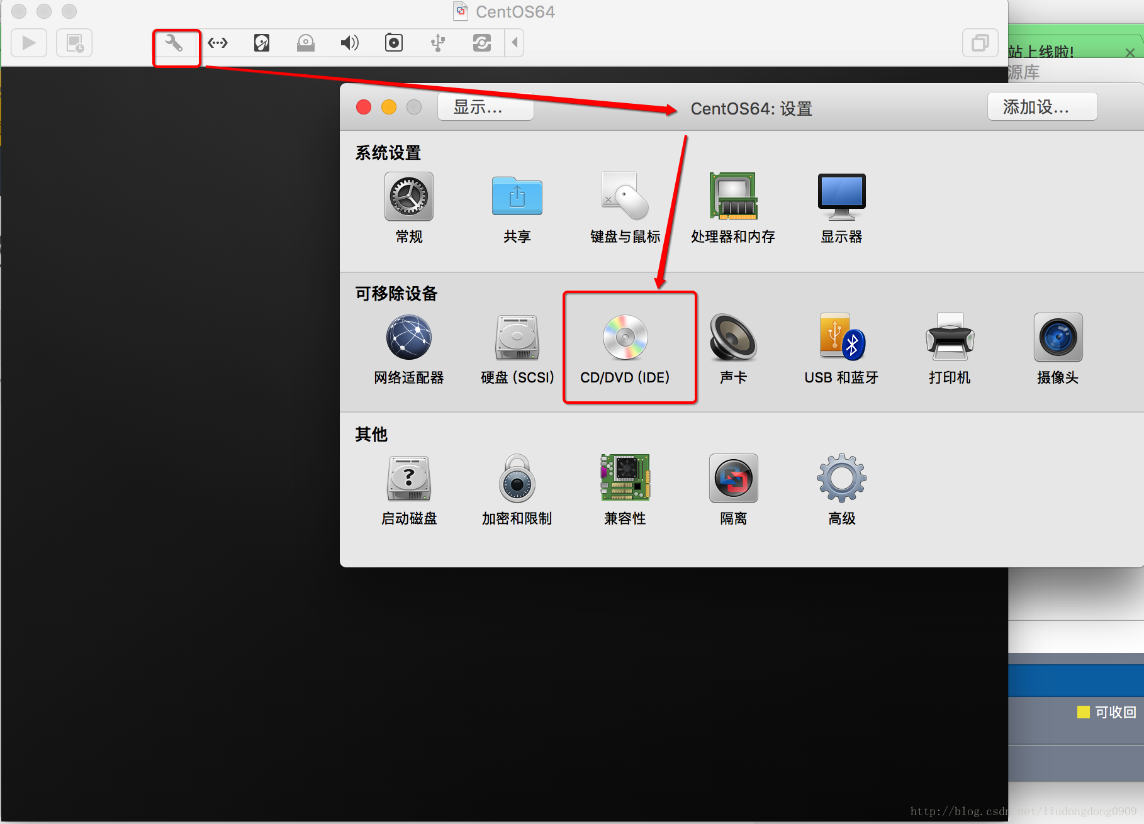Open 常规 general settings
Viewport: 1144px width, 824px height.
pyautogui.click(x=409, y=209)
